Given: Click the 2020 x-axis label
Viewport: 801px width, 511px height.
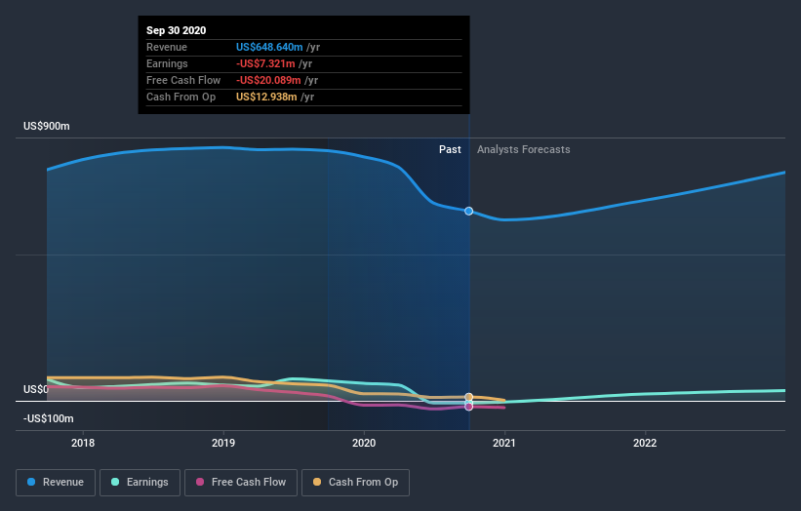Looking at the screenshot, I should (x=364, y=443).
